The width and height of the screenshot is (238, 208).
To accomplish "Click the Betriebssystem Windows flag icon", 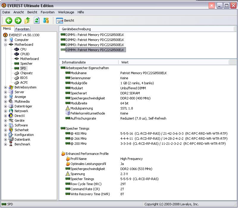I will pos(11,87).
